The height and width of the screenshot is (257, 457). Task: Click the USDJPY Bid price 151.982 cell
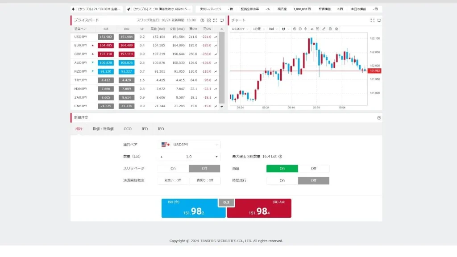coord(106,37)
